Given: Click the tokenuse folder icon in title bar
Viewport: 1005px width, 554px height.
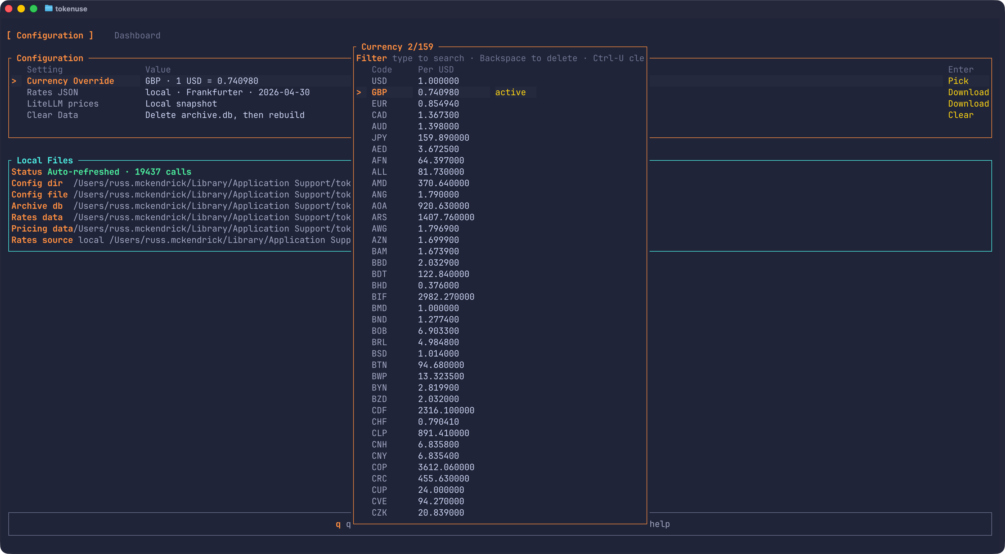Looking at the screenshot, I should tap(48, 9).
